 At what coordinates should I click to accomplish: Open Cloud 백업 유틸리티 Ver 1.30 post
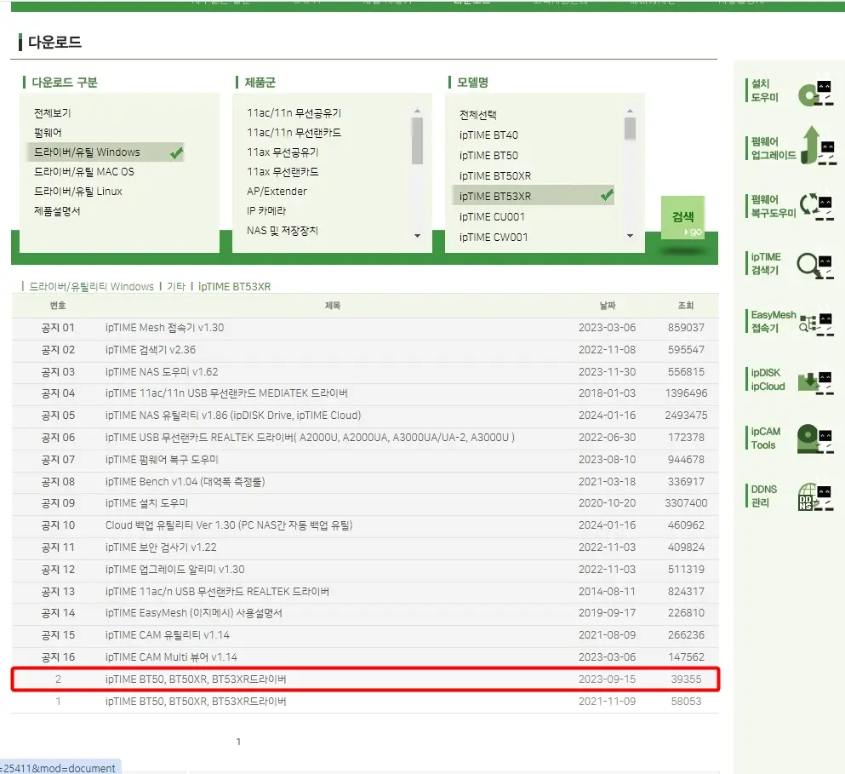tap(229, 525)
